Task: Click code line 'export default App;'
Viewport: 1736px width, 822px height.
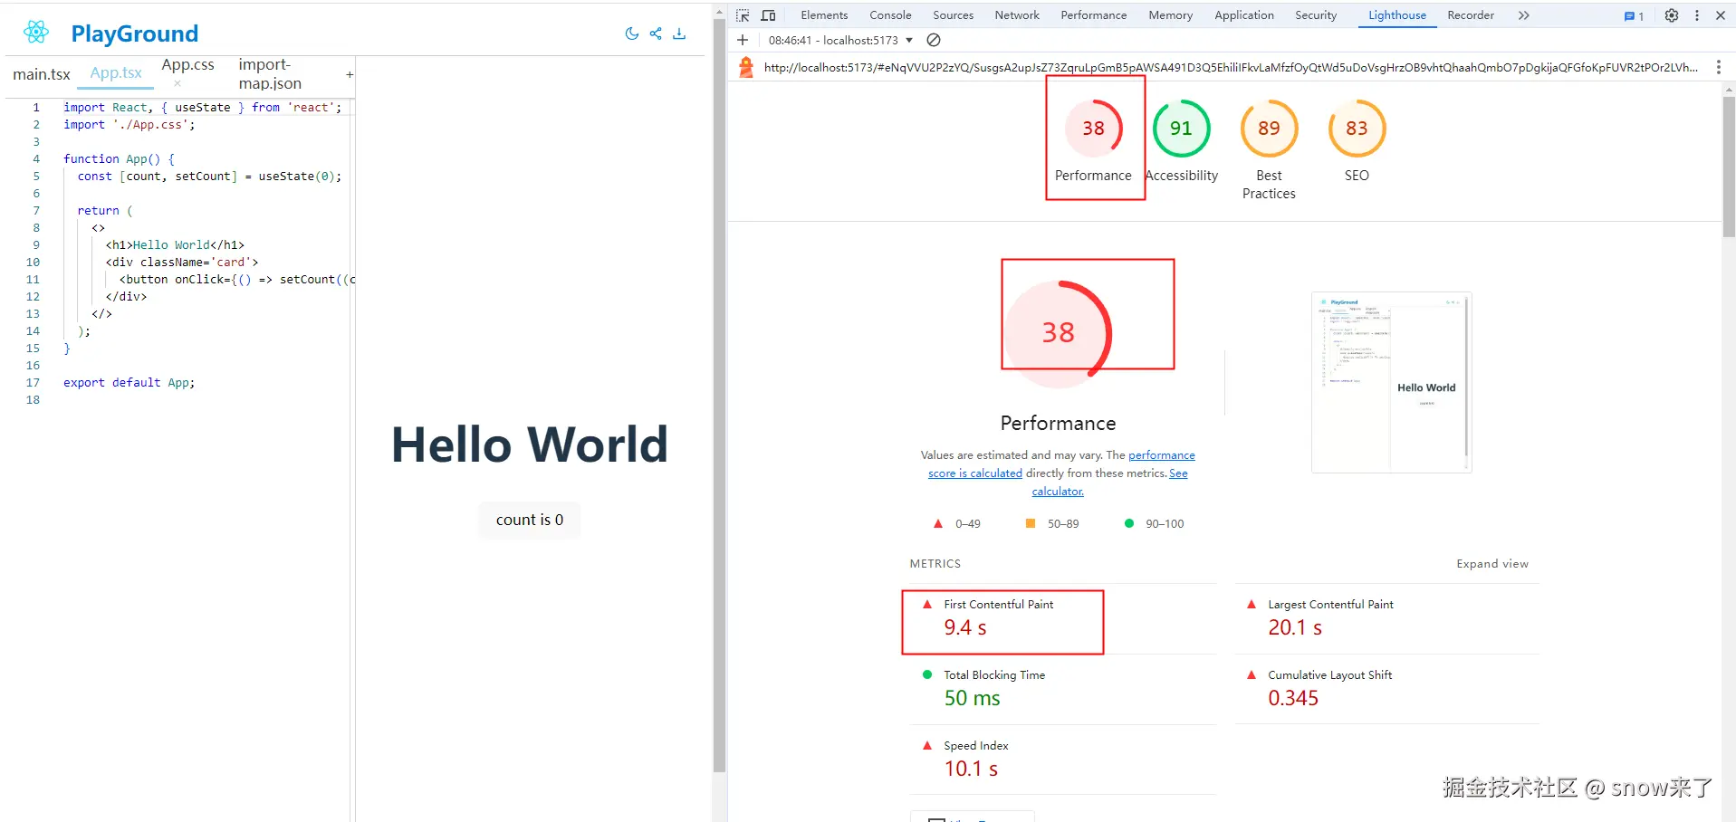Action: [x=129, y=383]
